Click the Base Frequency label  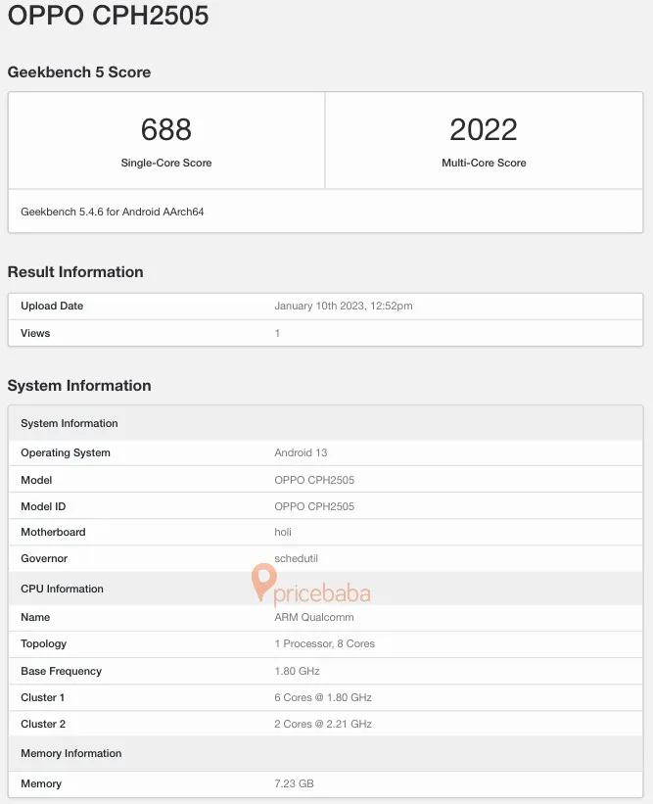point(61,671)
